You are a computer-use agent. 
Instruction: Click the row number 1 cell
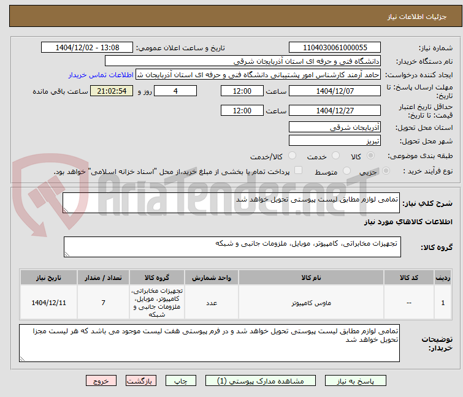click(x=443, y=303)
